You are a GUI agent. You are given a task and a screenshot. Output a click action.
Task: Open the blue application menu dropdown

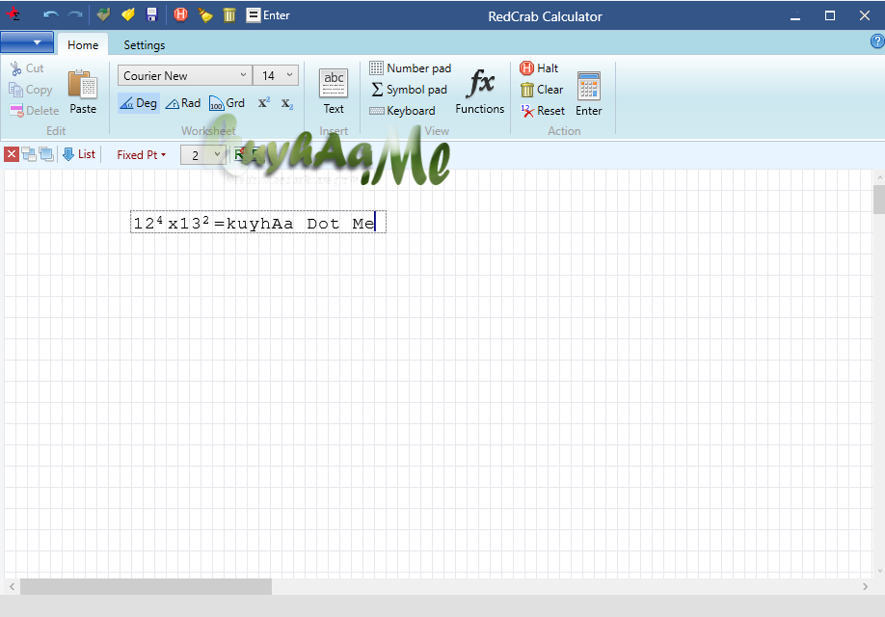tap(27, 42)
